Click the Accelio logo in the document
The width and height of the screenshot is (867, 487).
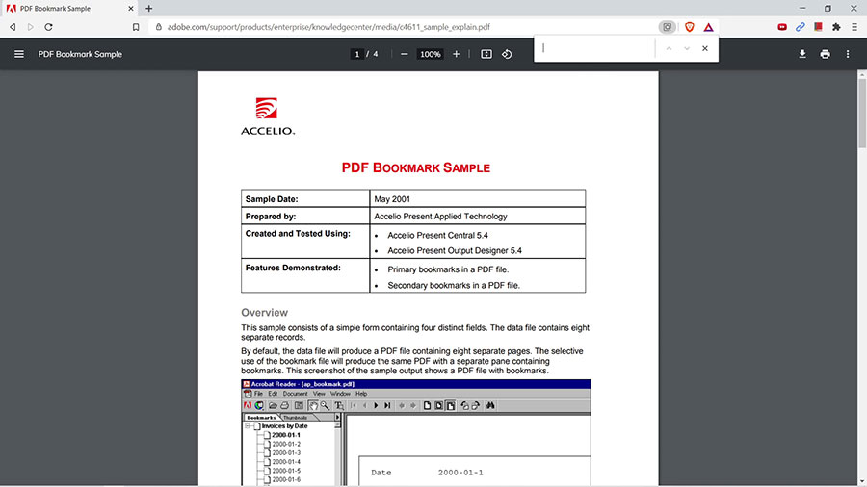tap(268, 116)
